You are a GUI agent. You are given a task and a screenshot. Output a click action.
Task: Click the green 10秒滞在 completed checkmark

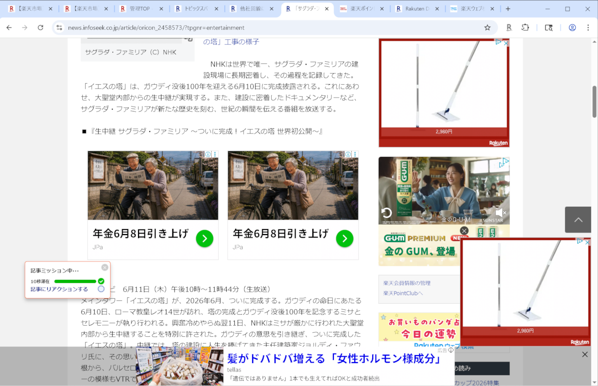[x=101, y=281]
